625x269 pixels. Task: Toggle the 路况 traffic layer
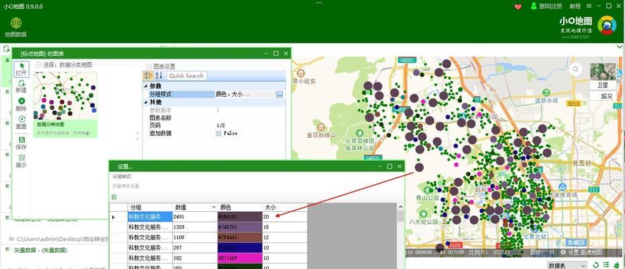(x=602, y=95)
